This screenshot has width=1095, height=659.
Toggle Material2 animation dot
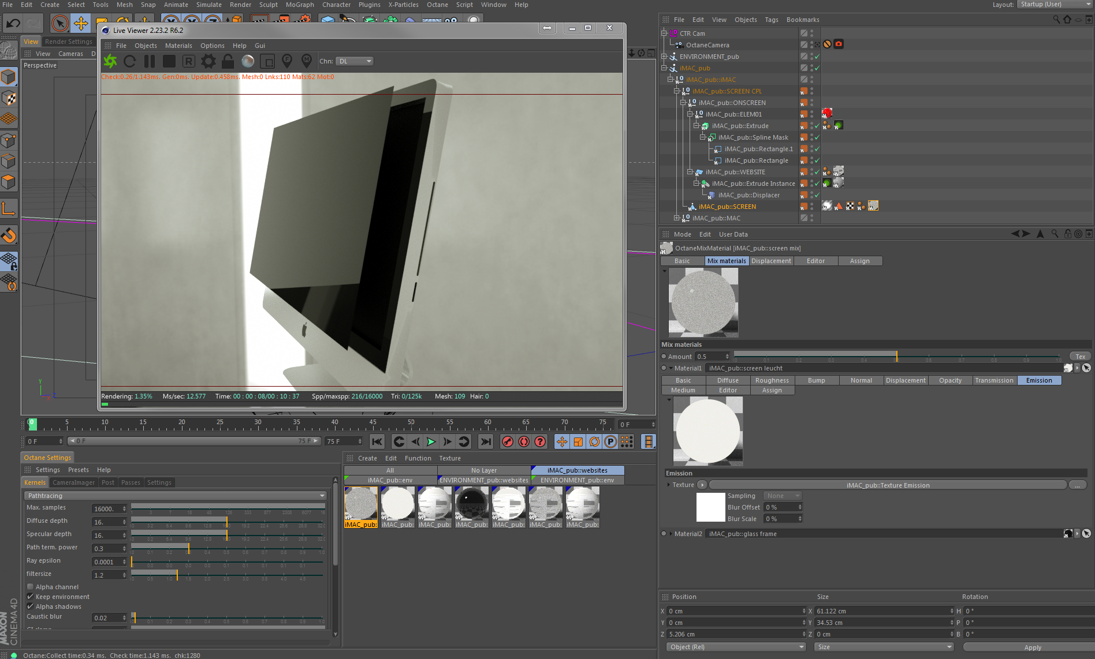pos(664,534)
